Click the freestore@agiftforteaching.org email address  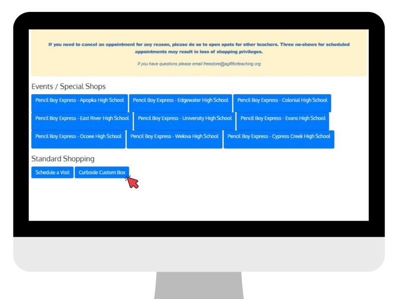[x=232, y=64]
